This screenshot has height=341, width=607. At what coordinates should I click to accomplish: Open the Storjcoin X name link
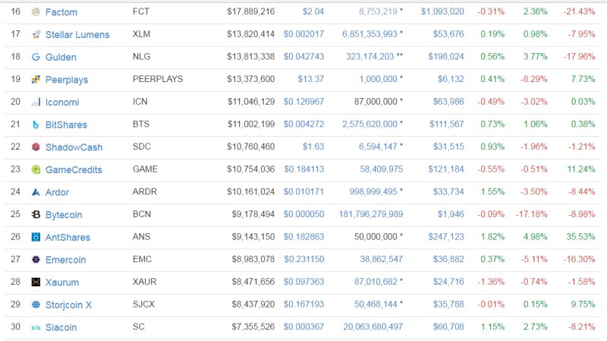coord(68,305)
